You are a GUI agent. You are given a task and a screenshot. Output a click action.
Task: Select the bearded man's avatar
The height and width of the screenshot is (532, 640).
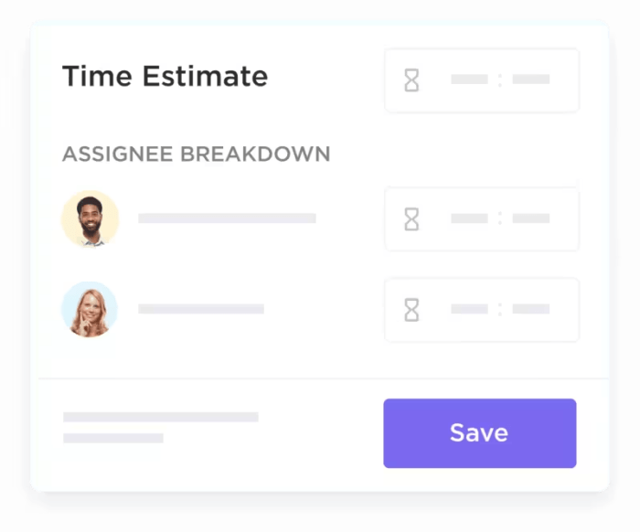point(90,219)
